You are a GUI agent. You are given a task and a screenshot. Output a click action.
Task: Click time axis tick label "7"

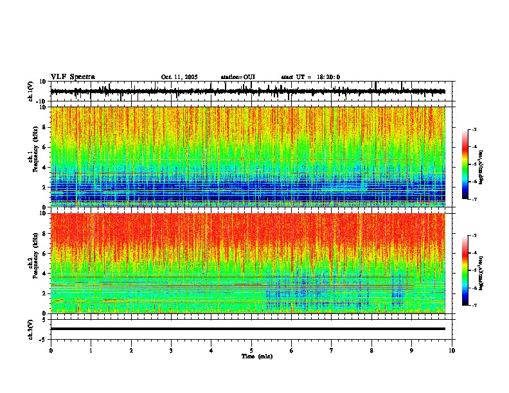click(x=332, y=351)
